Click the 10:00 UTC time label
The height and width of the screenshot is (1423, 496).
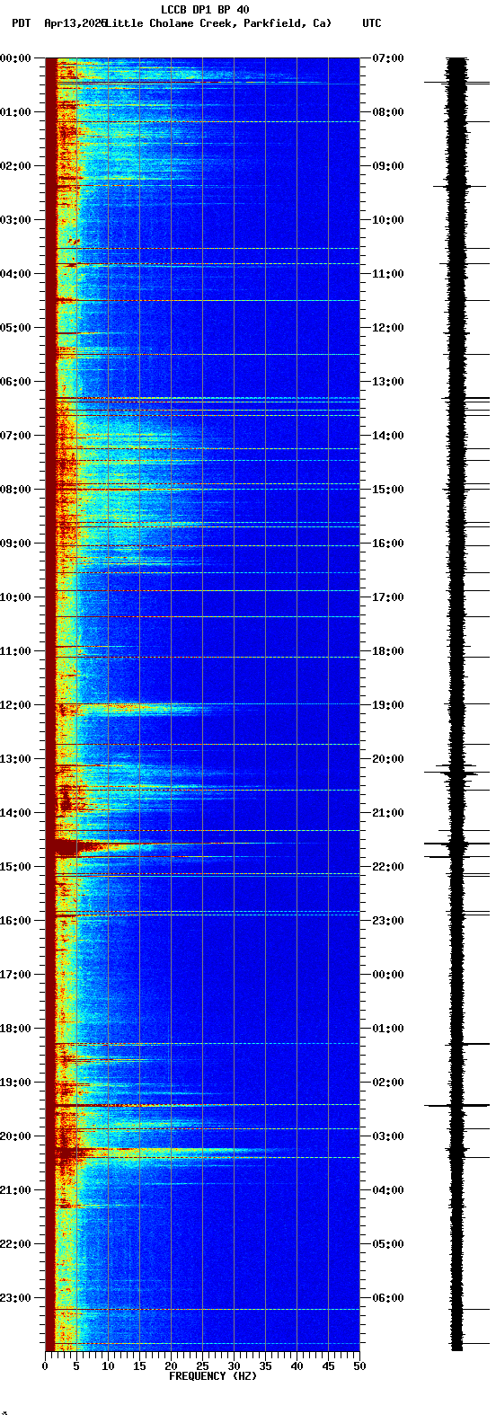click(388, 220)
